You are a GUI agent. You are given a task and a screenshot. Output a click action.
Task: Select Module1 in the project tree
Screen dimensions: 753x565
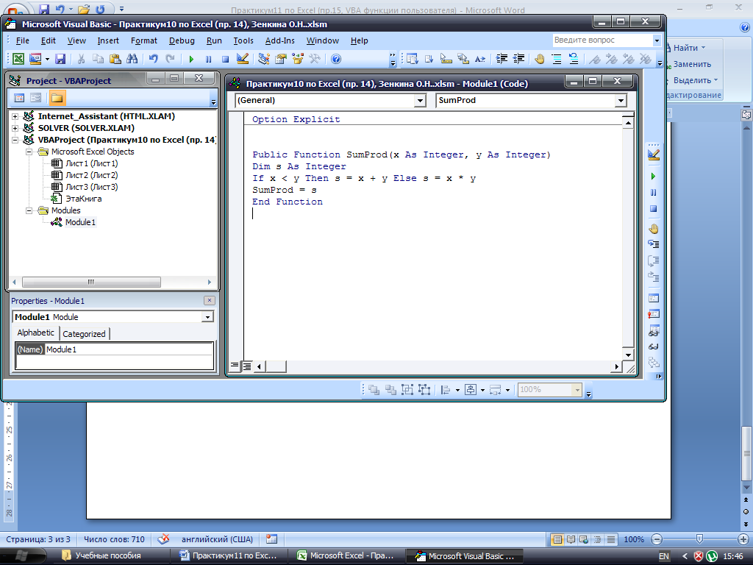point(80,222)
